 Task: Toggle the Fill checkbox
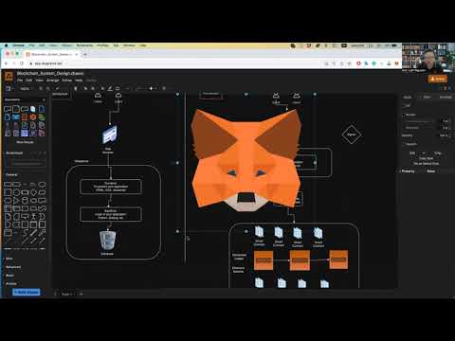tap(403, 105)
